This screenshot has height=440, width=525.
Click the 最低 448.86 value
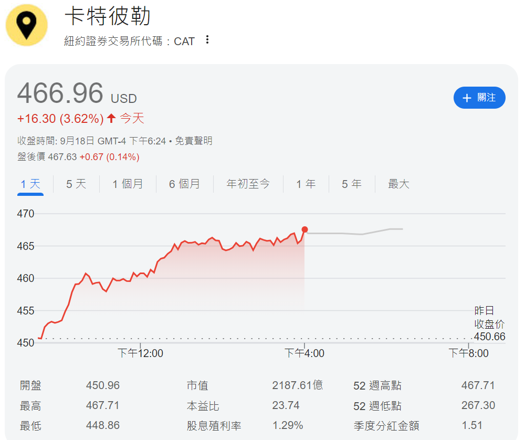(103, 425)
